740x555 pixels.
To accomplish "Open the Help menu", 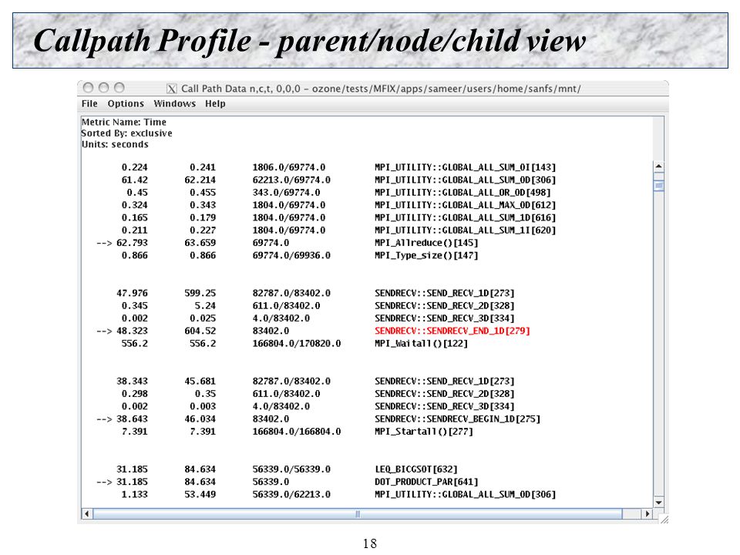I will 215,103.
